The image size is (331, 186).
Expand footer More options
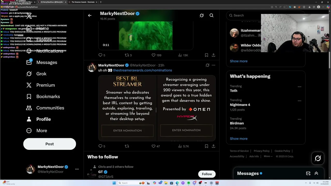point(268,156)
